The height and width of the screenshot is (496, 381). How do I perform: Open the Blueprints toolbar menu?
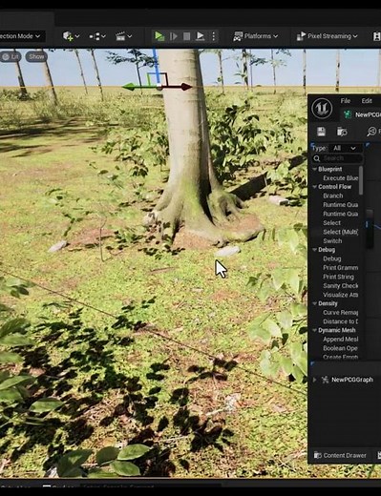97,36
